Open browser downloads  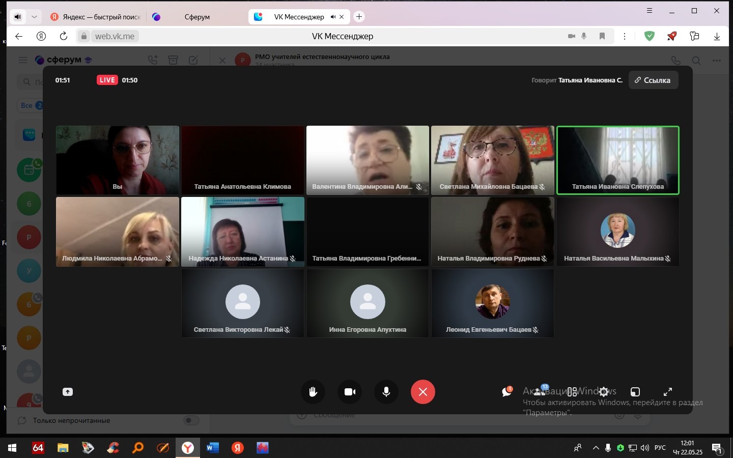pos(717,36)
